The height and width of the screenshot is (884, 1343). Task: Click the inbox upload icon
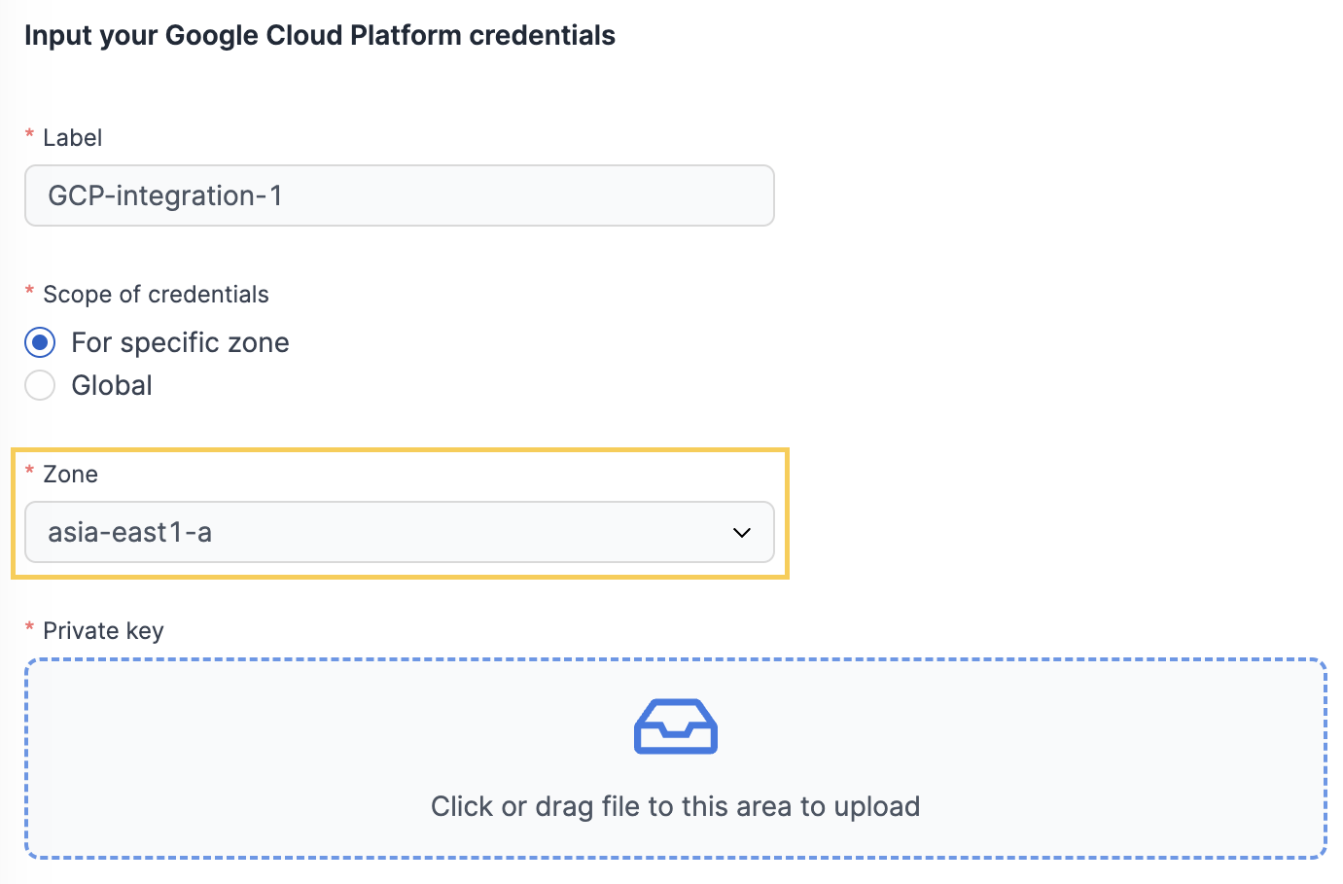pyautogui.click(x=676, y=726)
